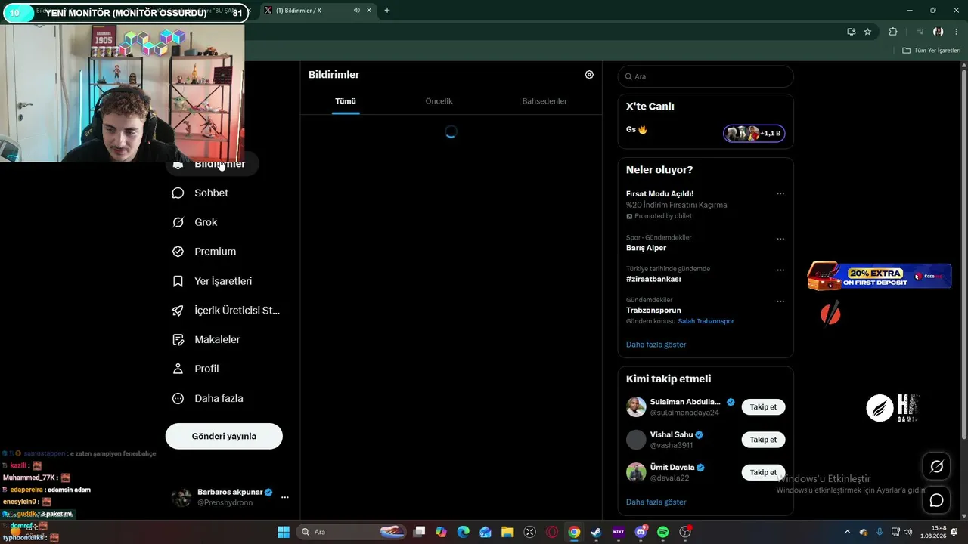Image resolution: width=968 pixels, height=544 pixels.
Task: Open a new browser tab
Action: 387,11
